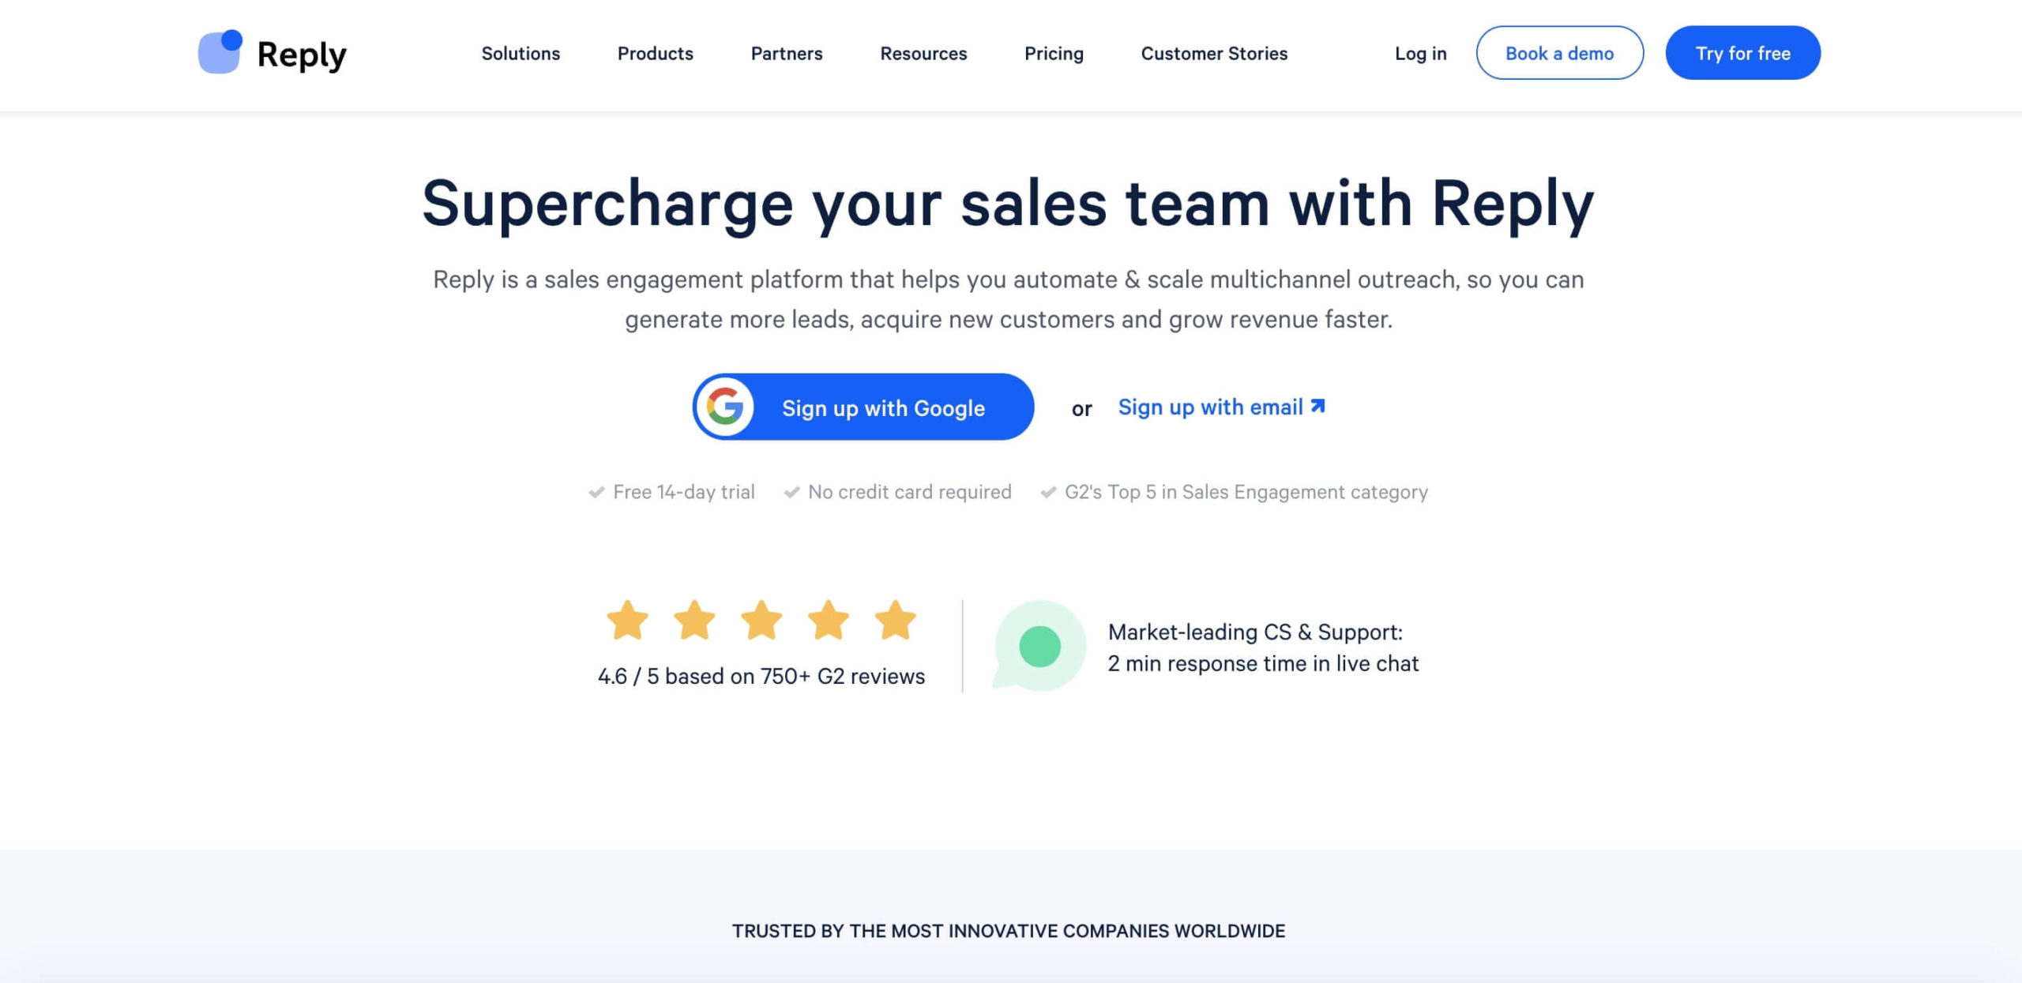Screen dimensions: 2022x983
Task: Click the first rating star
Action: 628,620
